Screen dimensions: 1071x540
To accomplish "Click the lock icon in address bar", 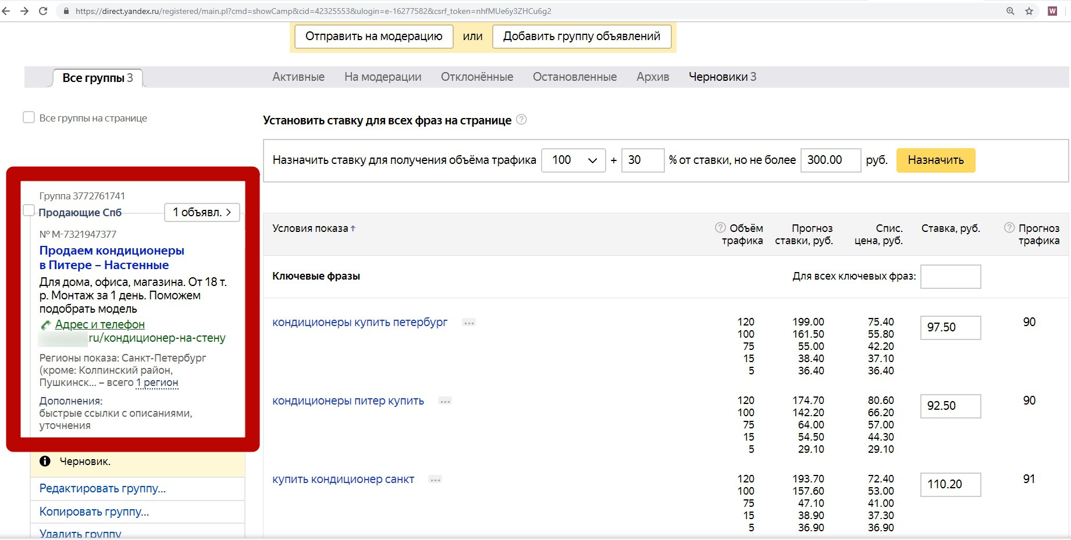I will point(66,11).
